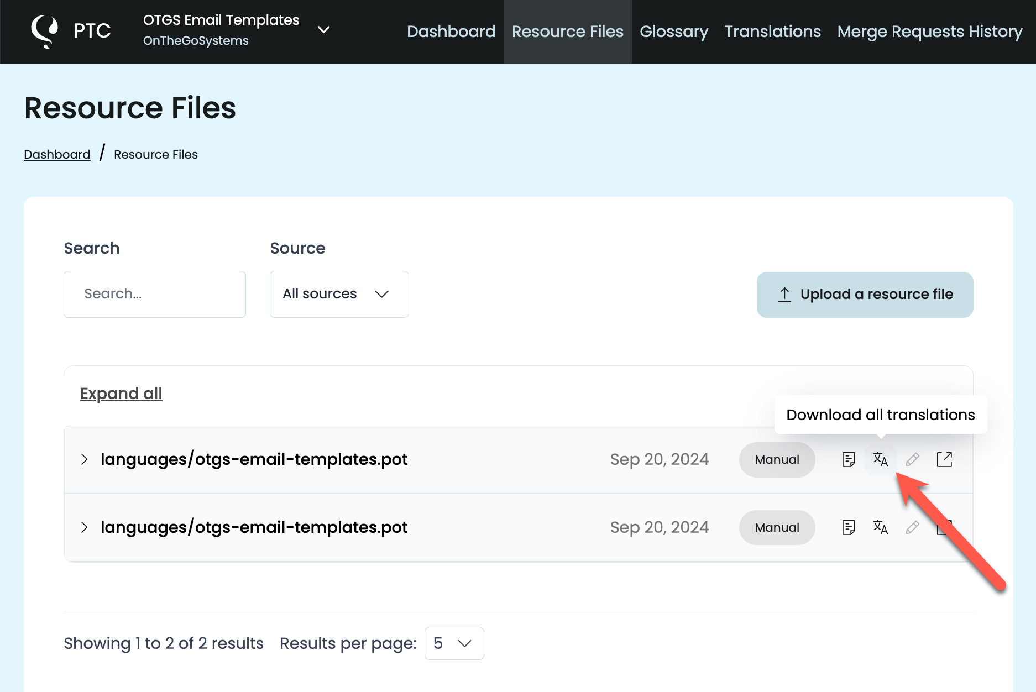
Task: Expand the second resource file row
Action: [x=85, y=527]
